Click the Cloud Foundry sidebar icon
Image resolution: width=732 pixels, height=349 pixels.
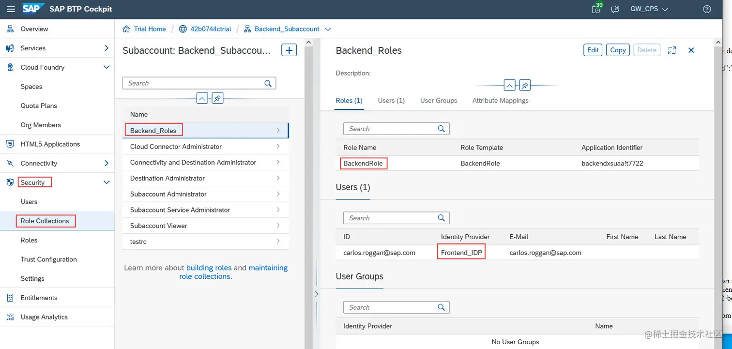(10, 67)
